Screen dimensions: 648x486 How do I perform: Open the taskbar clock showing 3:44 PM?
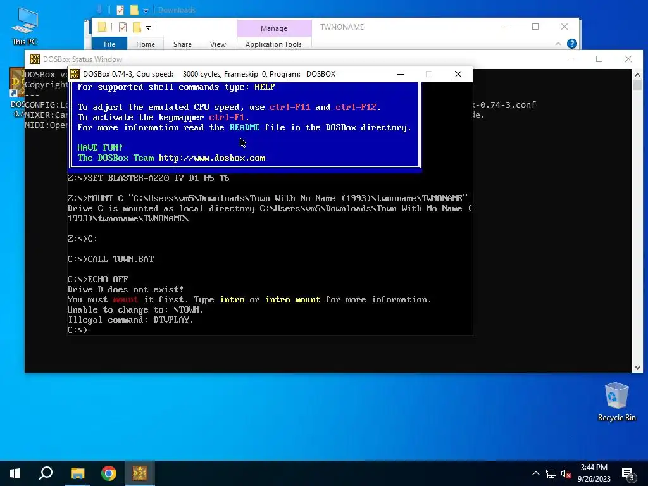click(594, 473)
